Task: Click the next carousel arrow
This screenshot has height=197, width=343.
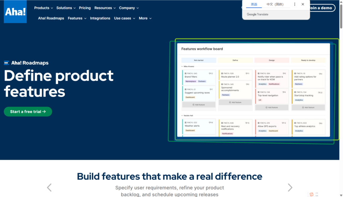Action: (290, 188)
